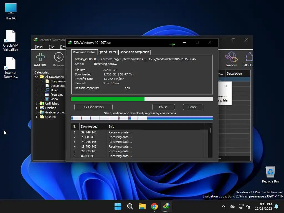Click the network status tray icon
The height and width of the screenshot is (213, 284).
(x=241, y=206)
